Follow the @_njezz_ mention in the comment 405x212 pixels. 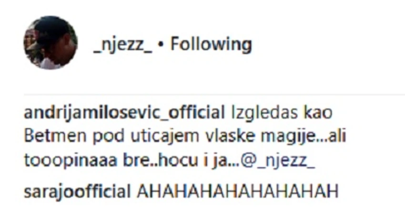[278, 161]
